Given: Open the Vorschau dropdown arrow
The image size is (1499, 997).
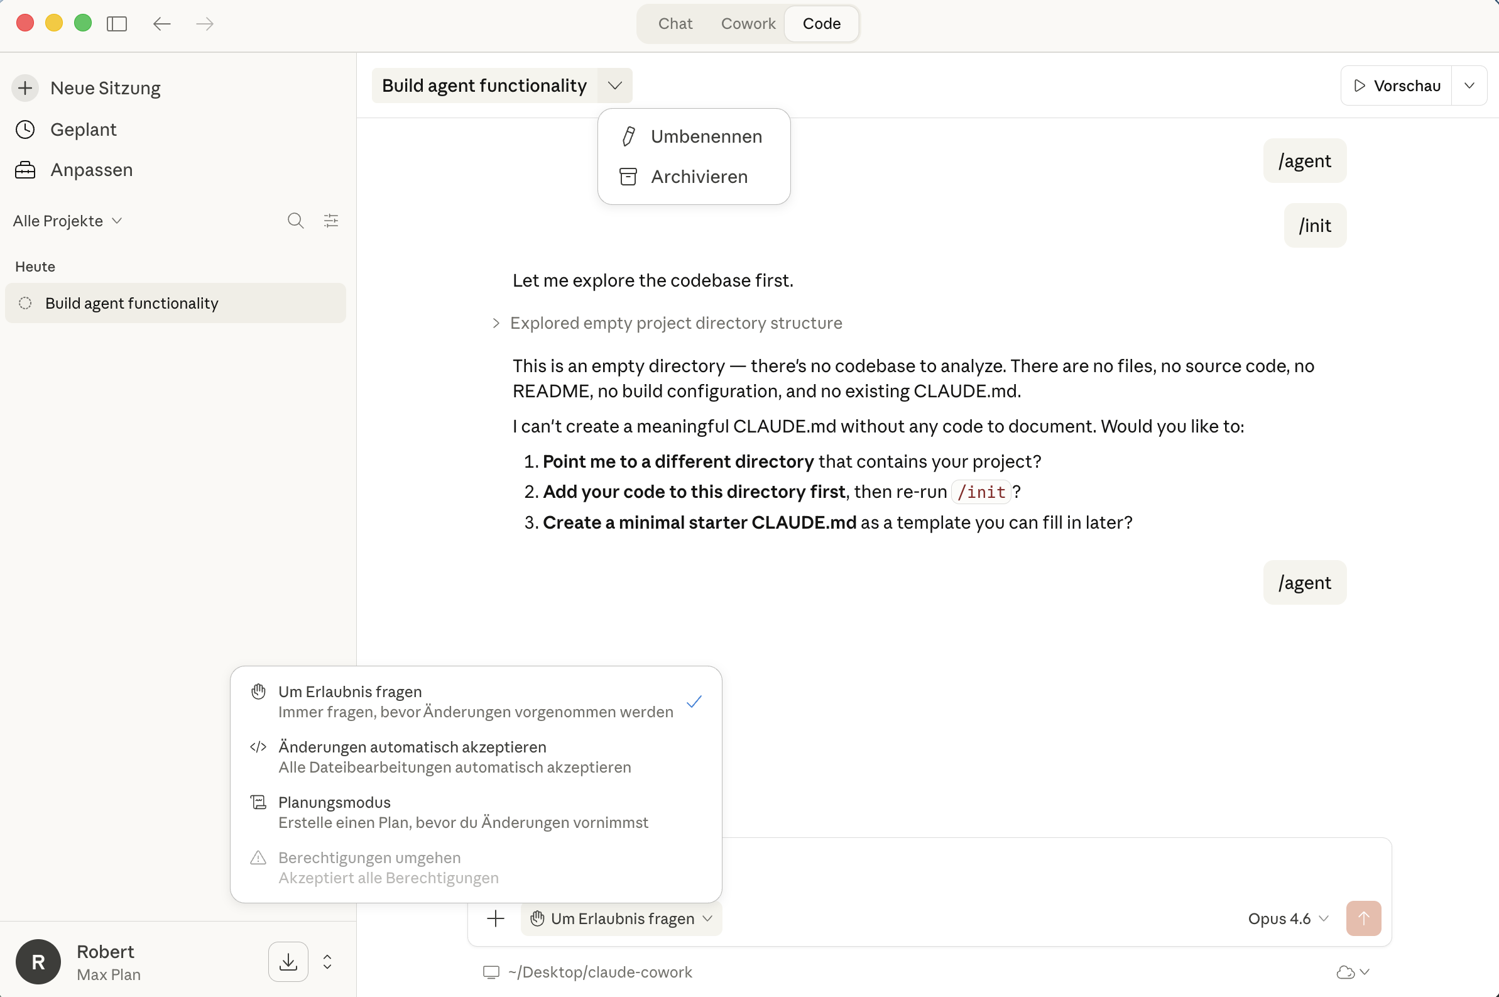Looking at the screenshot, I should coord(1469,85).
